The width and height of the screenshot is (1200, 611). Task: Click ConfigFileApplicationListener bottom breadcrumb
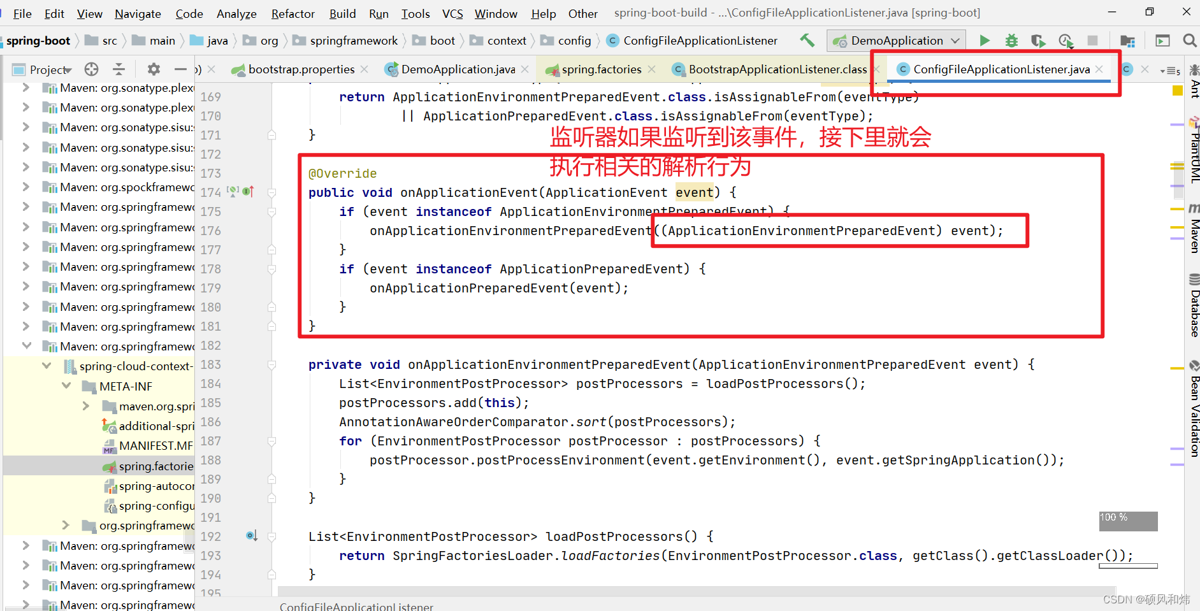[x=356, y=606]
